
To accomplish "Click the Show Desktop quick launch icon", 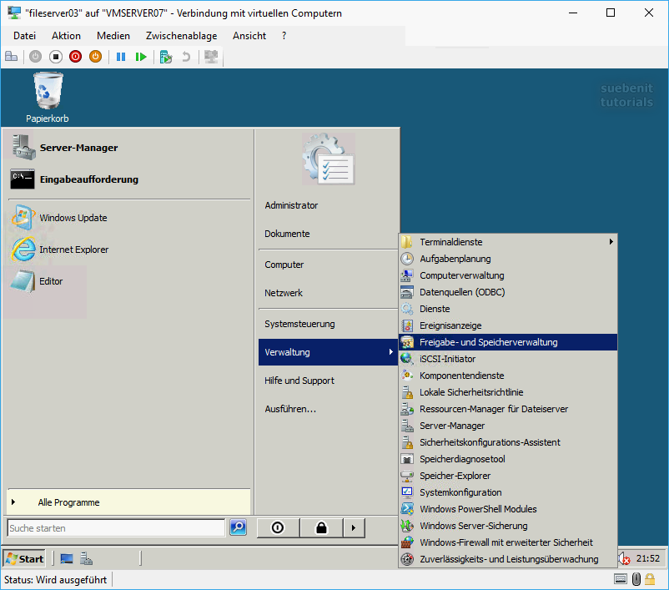I will pyautogui.click(x=67, y=558).
